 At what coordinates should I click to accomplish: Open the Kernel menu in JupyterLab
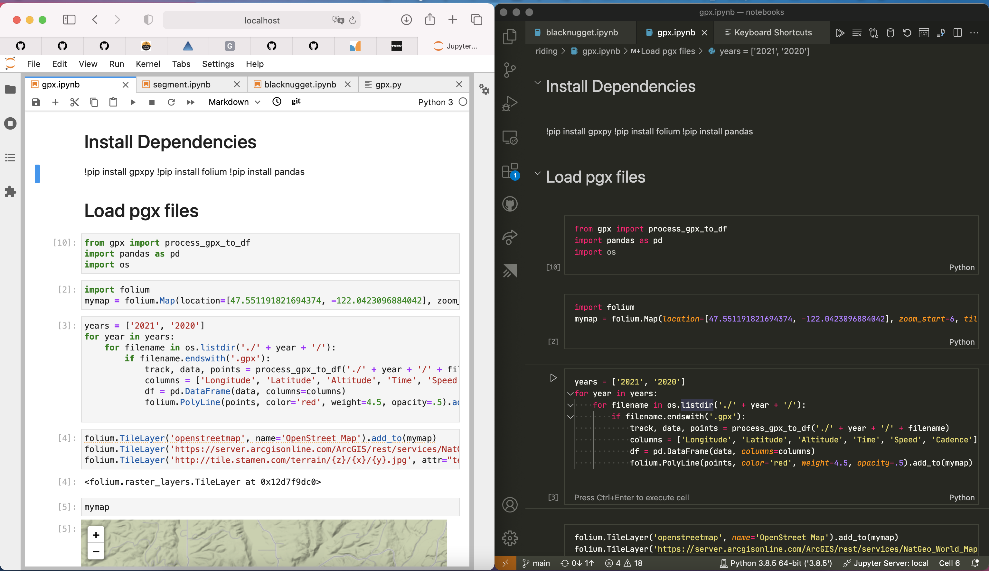coord(148,64)
